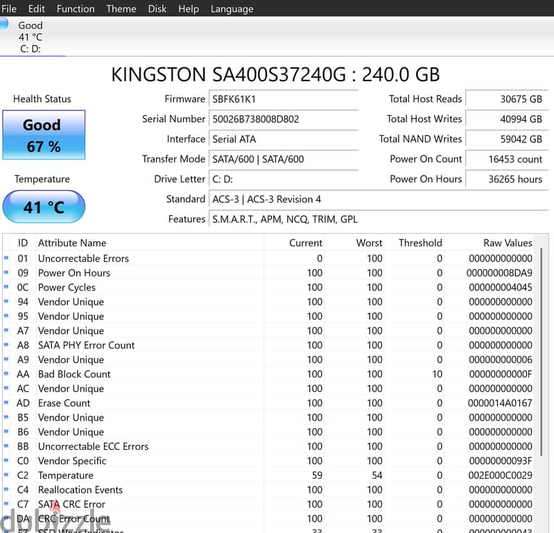This screenshot has width=554, height=533.
Task: Click status dot for 01 Uncorrectable Errors
Action: 6,258
